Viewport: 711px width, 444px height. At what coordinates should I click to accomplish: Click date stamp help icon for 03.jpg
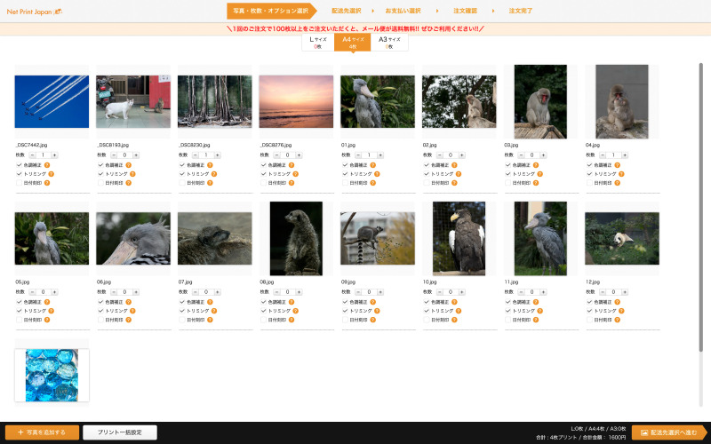[536, 183]
